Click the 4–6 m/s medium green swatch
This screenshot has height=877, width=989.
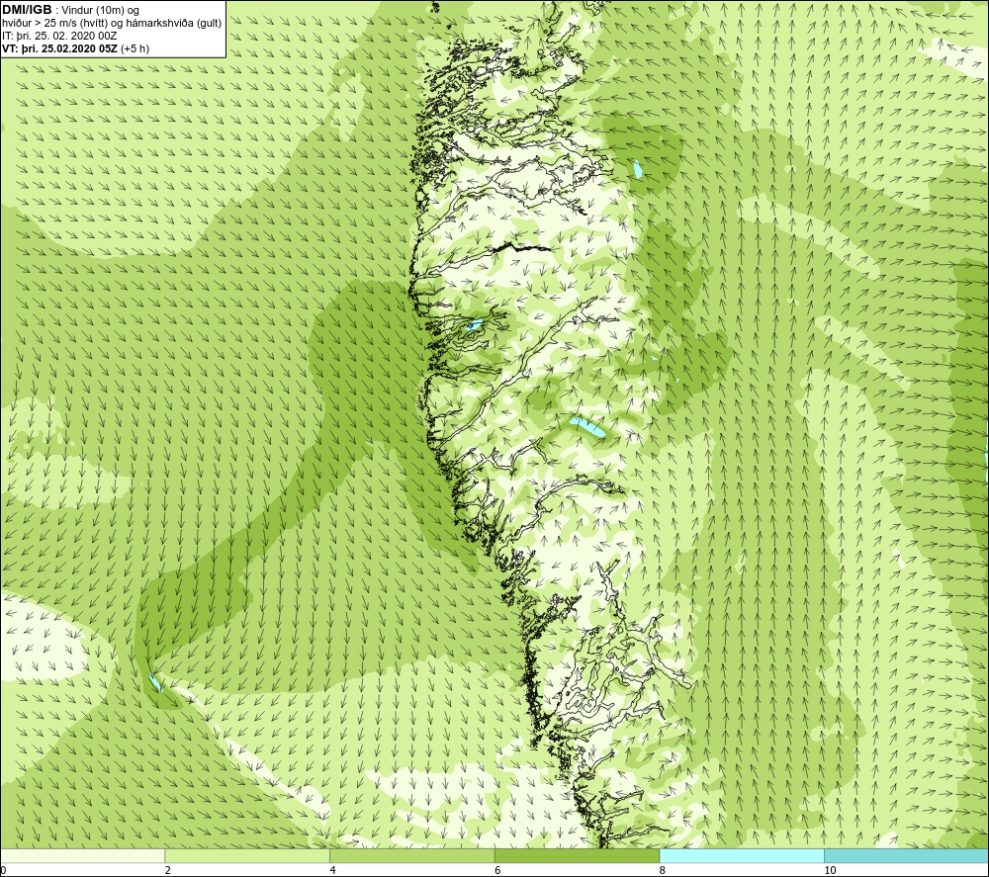411,855
